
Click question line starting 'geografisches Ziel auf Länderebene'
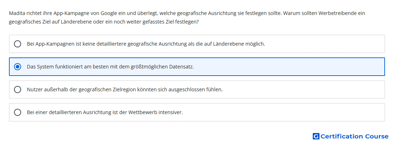coord(104,22)
